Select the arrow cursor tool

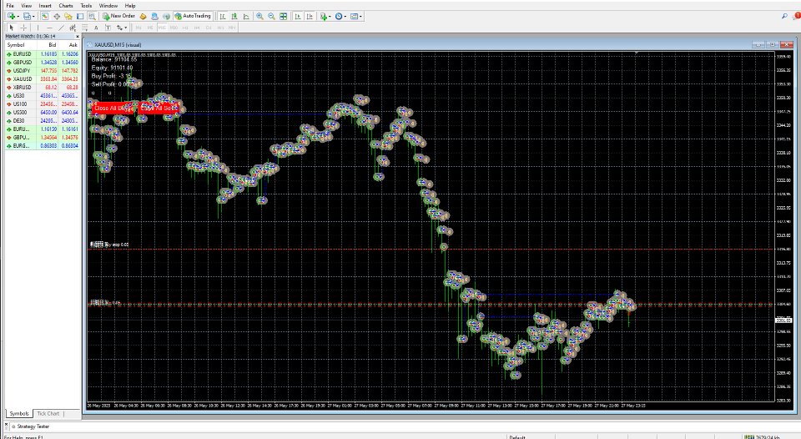coord(11,28)
